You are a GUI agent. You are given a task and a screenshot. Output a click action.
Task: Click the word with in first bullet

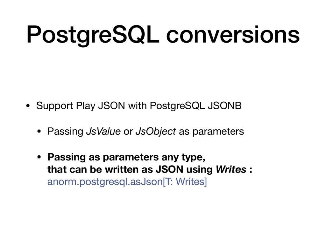[x=138, y=105]
